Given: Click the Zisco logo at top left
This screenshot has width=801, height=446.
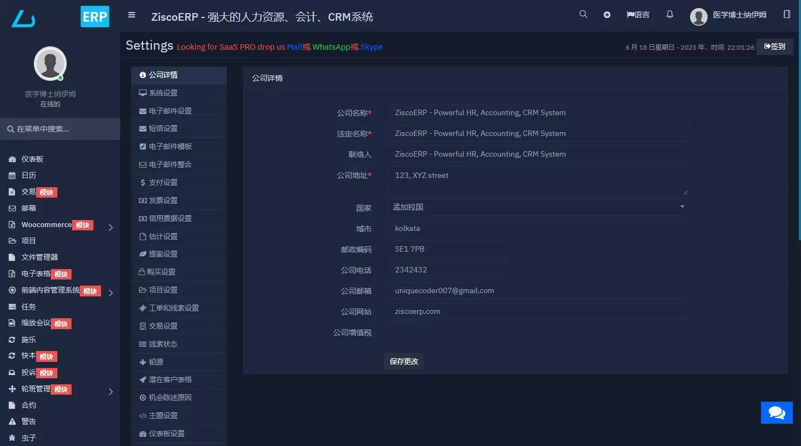Looking at the screenshot, I should click(x=23, y=19).
